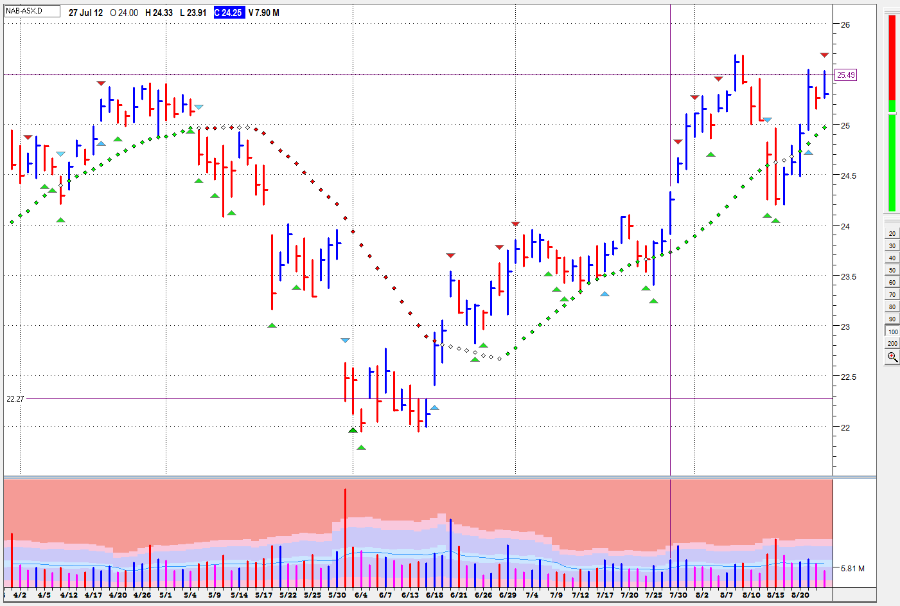Click the black-outlined green triangle at the June low
The height and width of the screenshot is (606, 900).
[x=353, y=429]
